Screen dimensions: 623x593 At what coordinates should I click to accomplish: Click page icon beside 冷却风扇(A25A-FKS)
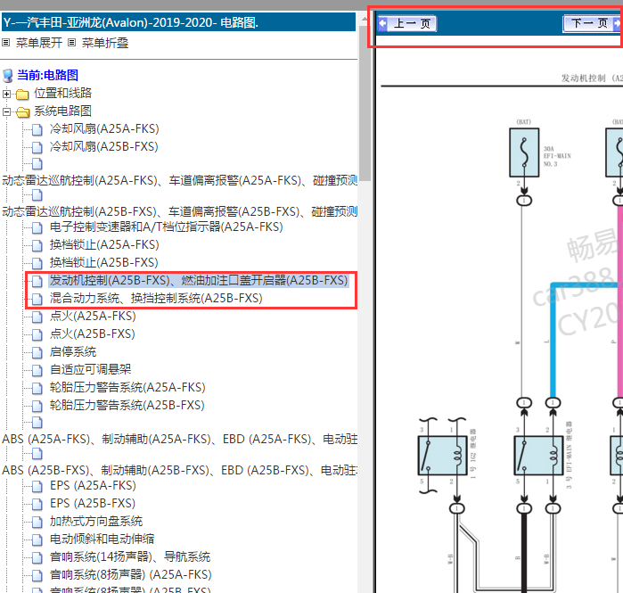[x=37, y=130]
